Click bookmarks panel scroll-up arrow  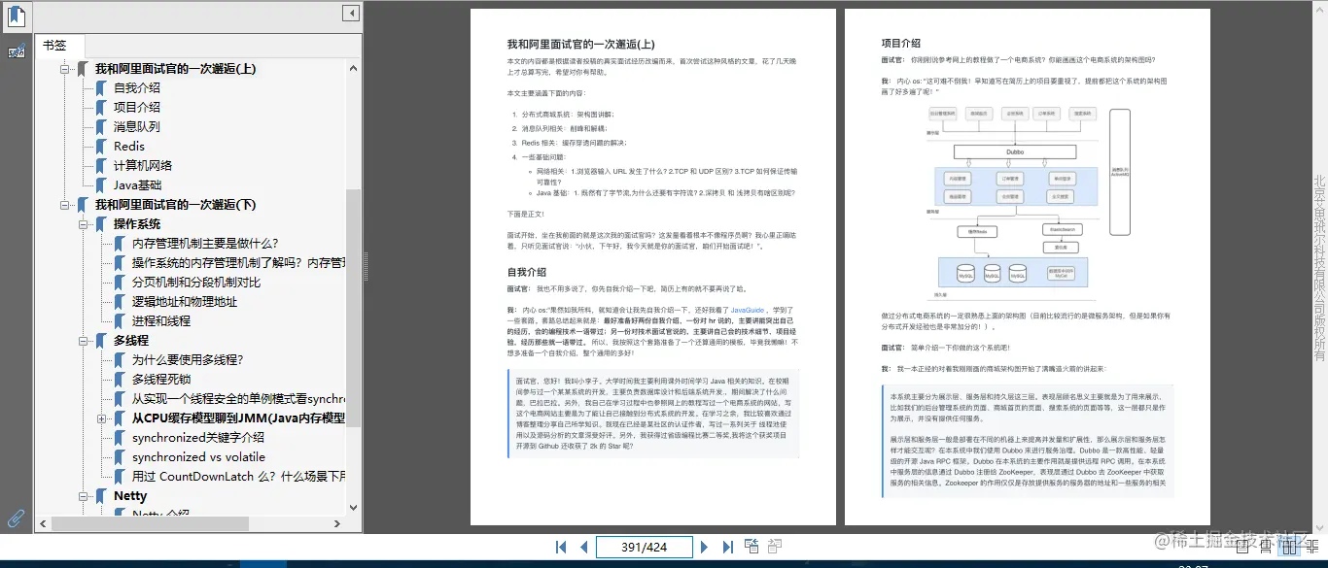354,66
